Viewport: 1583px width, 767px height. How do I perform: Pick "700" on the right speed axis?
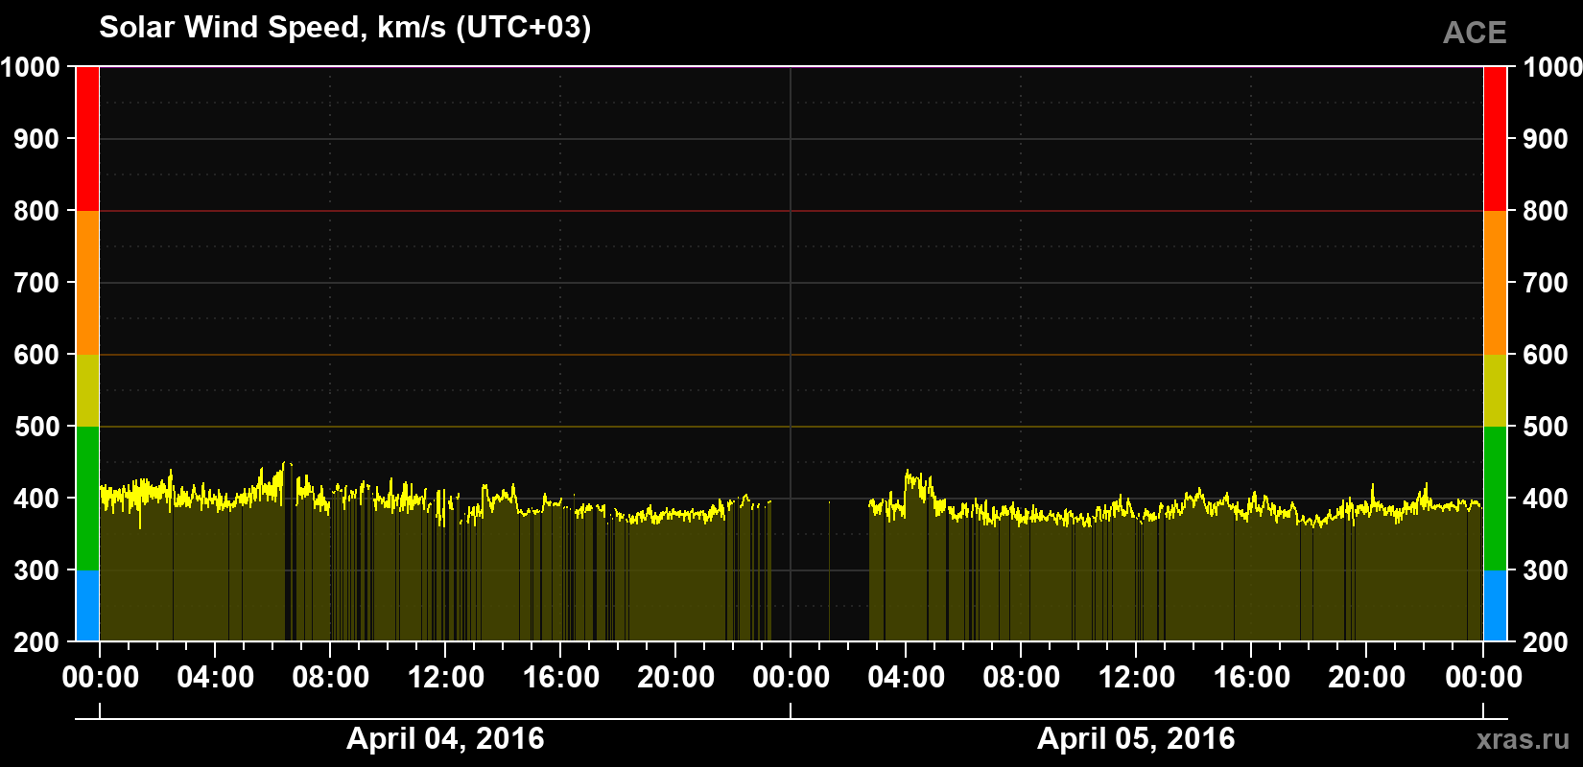pos(1547,283)
